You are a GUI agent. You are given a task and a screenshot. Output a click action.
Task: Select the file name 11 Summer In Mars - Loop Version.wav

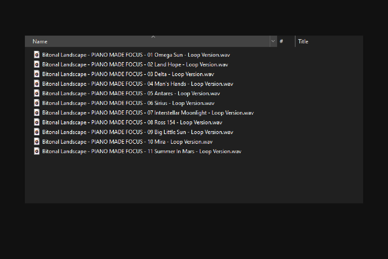point(142,152)
